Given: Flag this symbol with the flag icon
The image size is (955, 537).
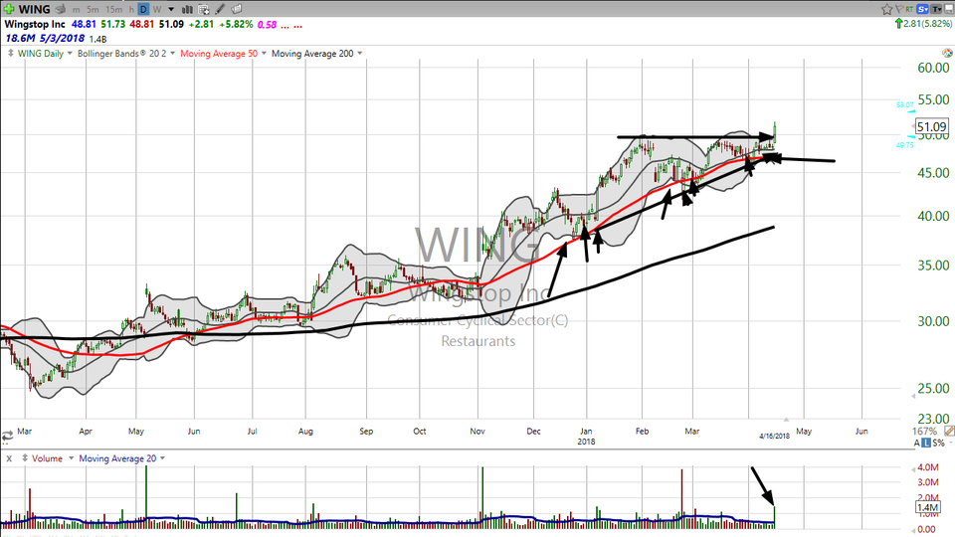Looking at the screenshot, I should click(x=899, y=9).
